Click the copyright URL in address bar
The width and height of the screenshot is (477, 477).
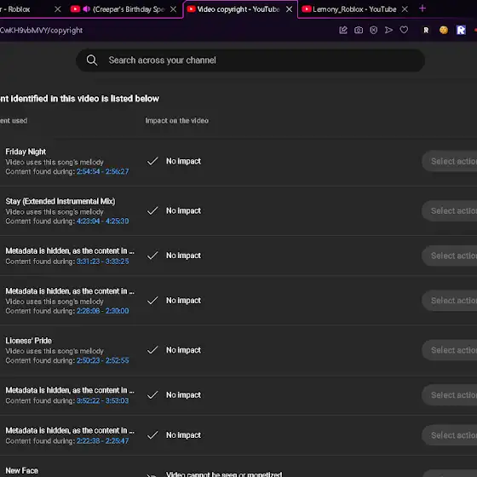pyautogui.click(x=41, y=31)
